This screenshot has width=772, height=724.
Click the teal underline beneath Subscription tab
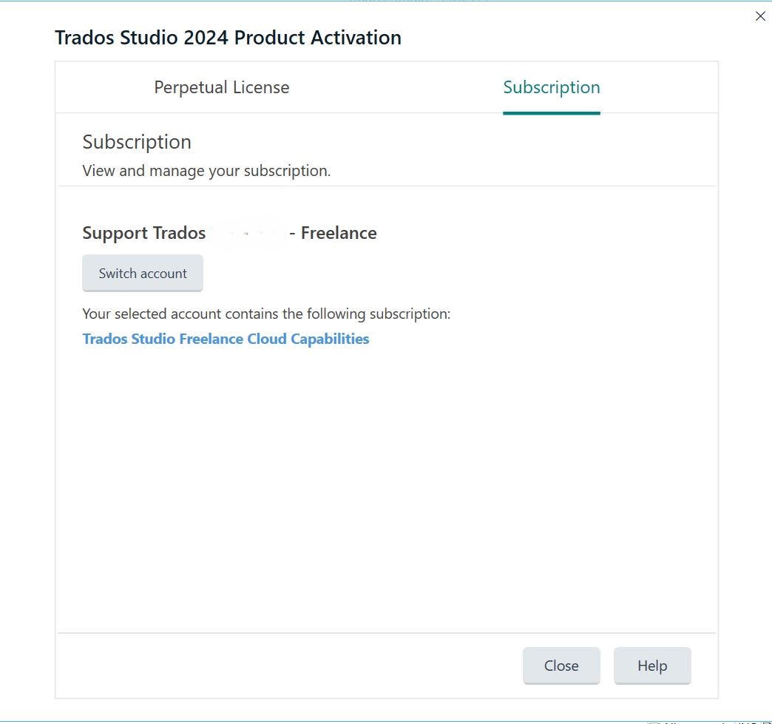tap(551, 113)
